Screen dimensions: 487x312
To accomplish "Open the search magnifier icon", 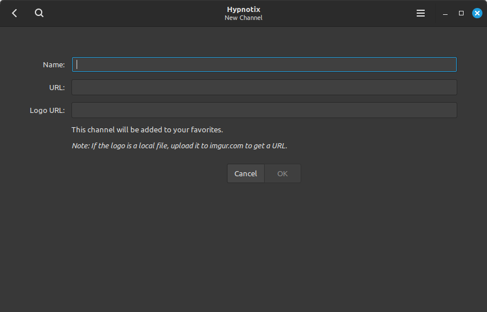I will pyautogui.click(x=39, y=13).
